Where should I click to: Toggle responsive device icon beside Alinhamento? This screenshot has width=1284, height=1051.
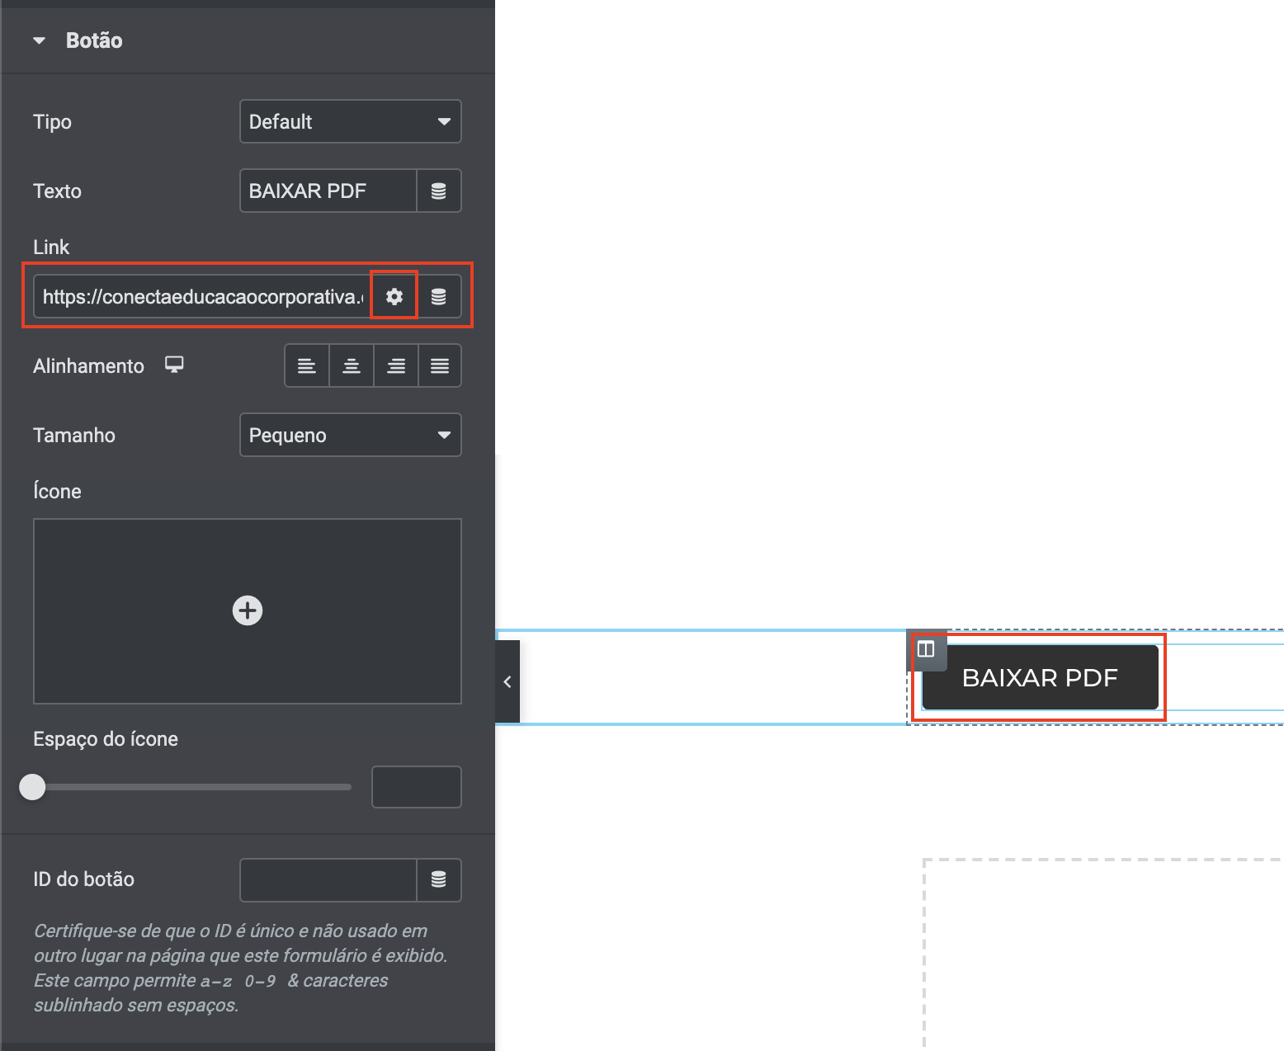174,364
